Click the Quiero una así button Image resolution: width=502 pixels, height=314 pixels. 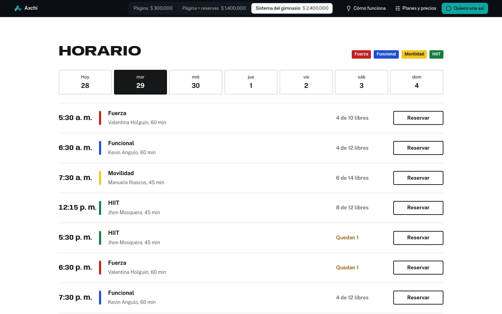[465, 8]
